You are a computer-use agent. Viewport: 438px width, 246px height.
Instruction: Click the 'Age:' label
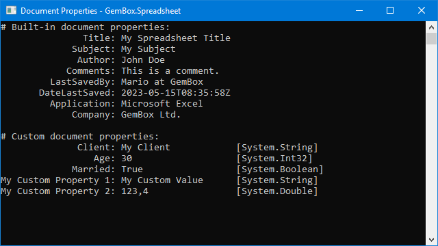104,159
